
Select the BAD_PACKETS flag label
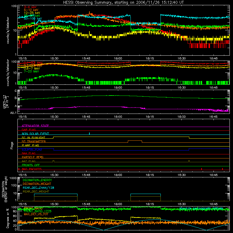coord(32,169)
